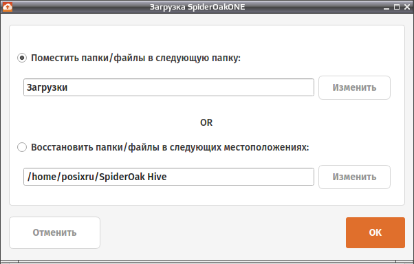Select 'Поместить папки/файлы в следующую папку' radio button

tap(22, 58)
